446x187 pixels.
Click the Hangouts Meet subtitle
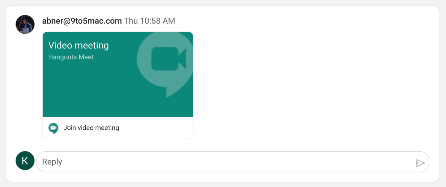point(71,57)
